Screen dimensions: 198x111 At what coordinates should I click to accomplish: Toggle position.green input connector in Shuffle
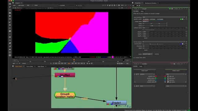click(156, 78)
